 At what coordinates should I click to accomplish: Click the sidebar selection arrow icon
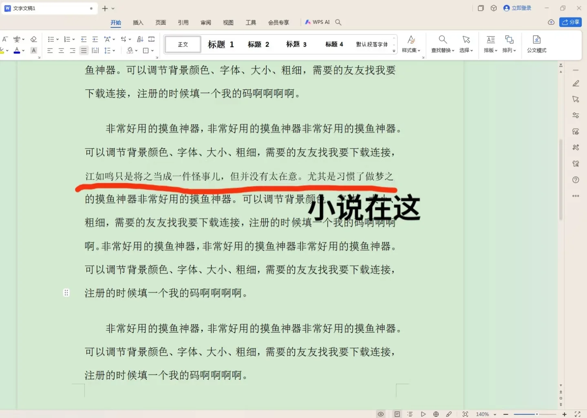[x=576, y=99]
